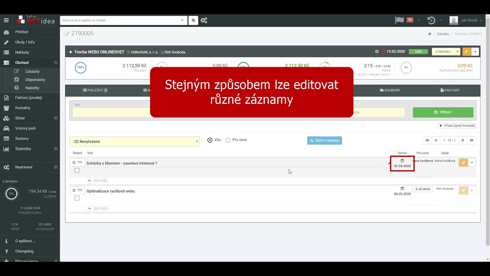Click the 2 uživatelé badge
This screenshot has height=276, width=490.
[423, 189]
